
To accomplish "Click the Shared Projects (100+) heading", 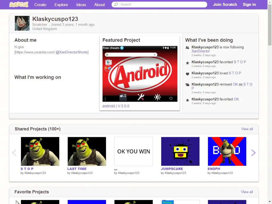I will 37,129.
